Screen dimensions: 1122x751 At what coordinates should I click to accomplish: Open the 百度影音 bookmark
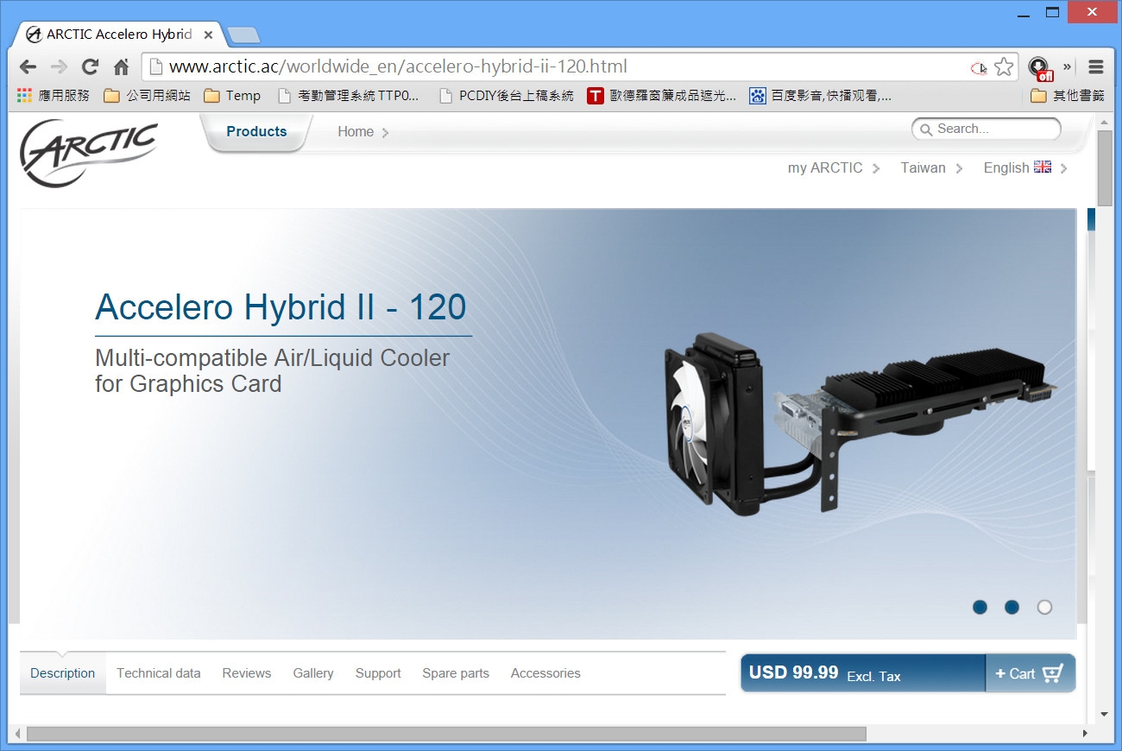point(821,96)
